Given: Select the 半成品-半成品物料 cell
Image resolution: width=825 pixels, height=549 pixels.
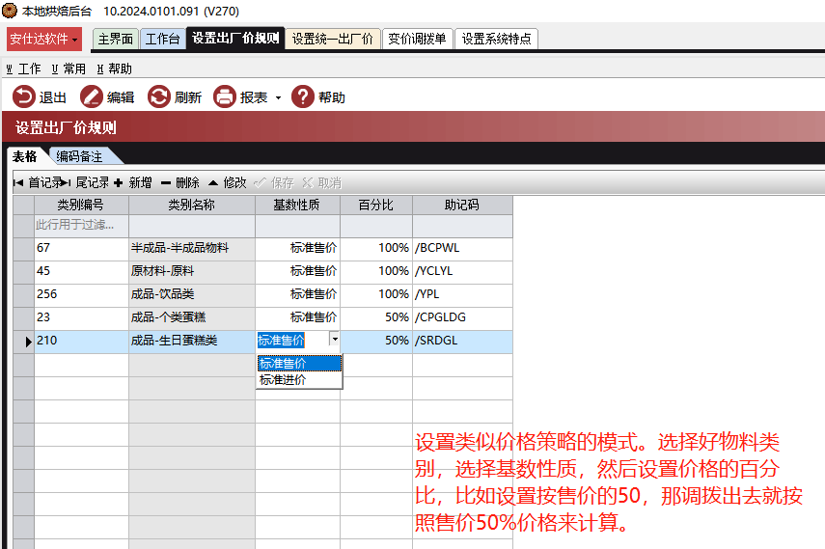Looking at the screenshot, I should click(x=192, y=248).
